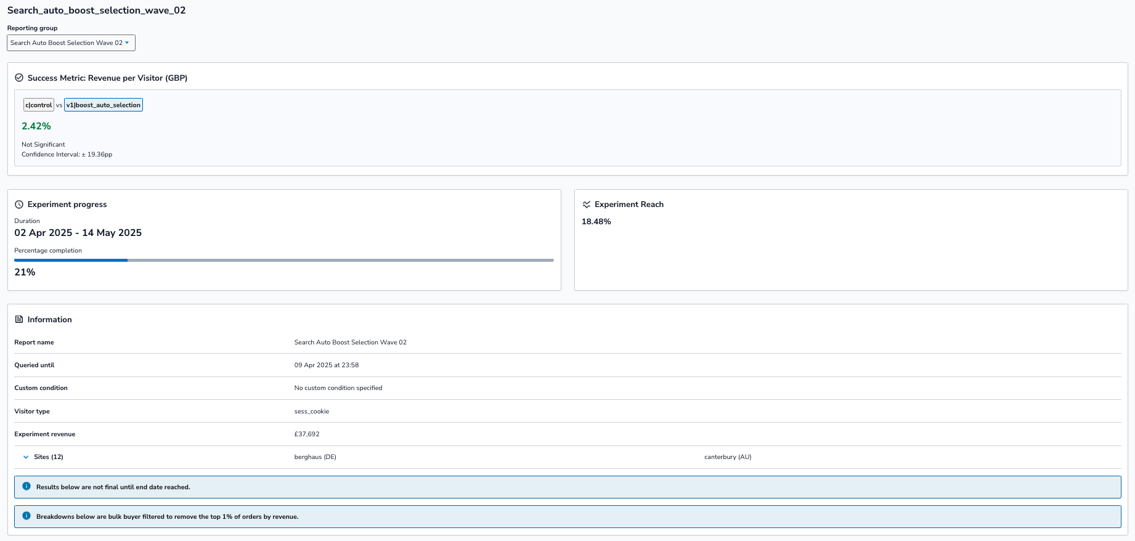Image resolution: width=1135 pixels, height=541 pixels.
Task: Click the 09 Apr 2025 queried until value
Action: 327,365
